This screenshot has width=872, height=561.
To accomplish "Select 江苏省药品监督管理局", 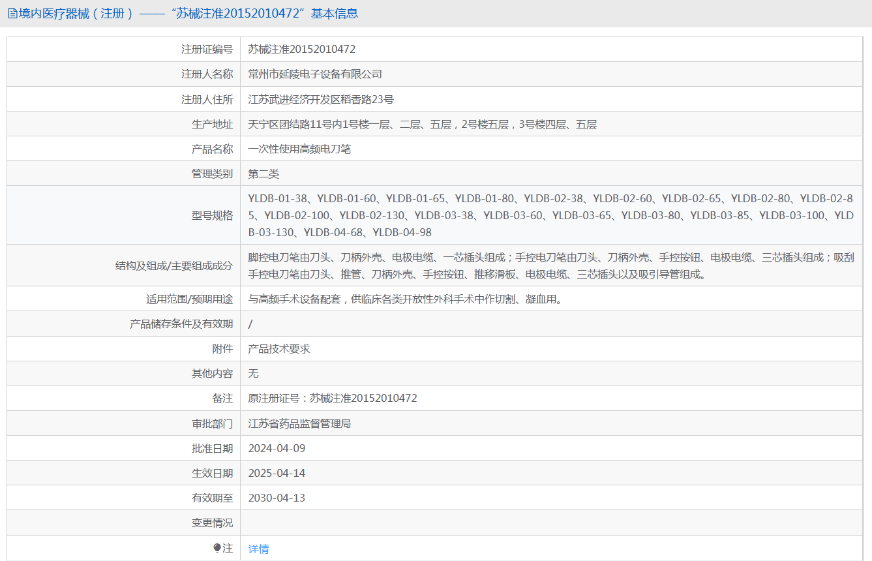I will (x=299, y=424).
